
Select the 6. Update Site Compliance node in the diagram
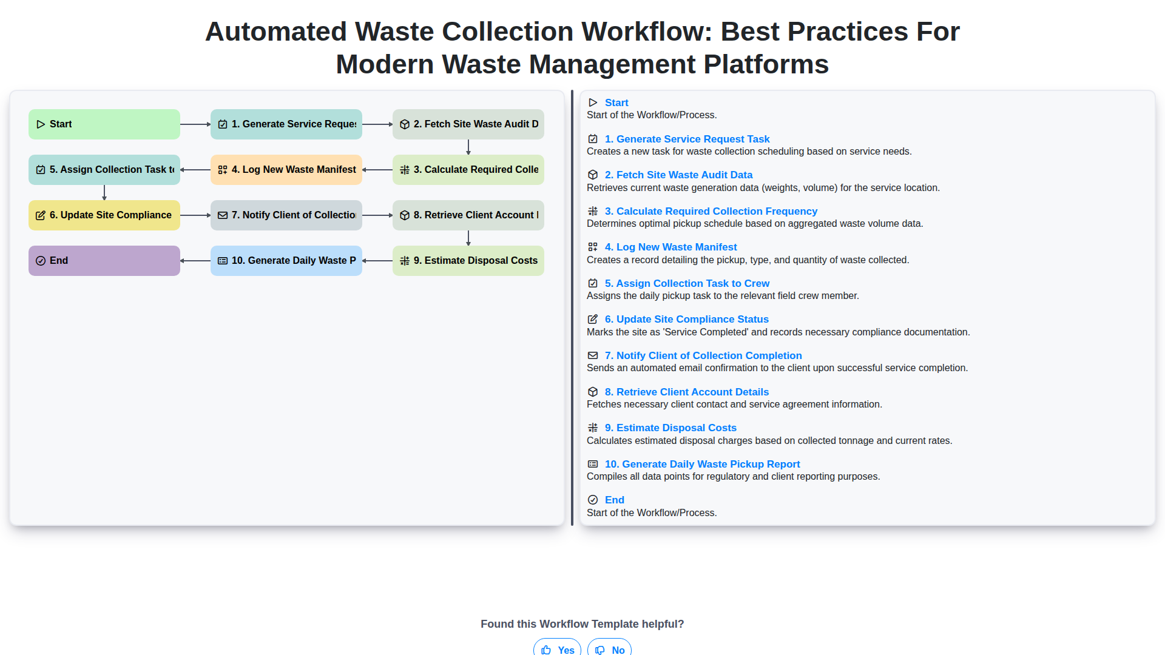(104, 215)
